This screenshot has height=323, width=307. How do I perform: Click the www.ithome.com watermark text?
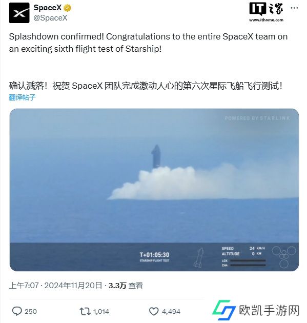(x=266, y=20)
